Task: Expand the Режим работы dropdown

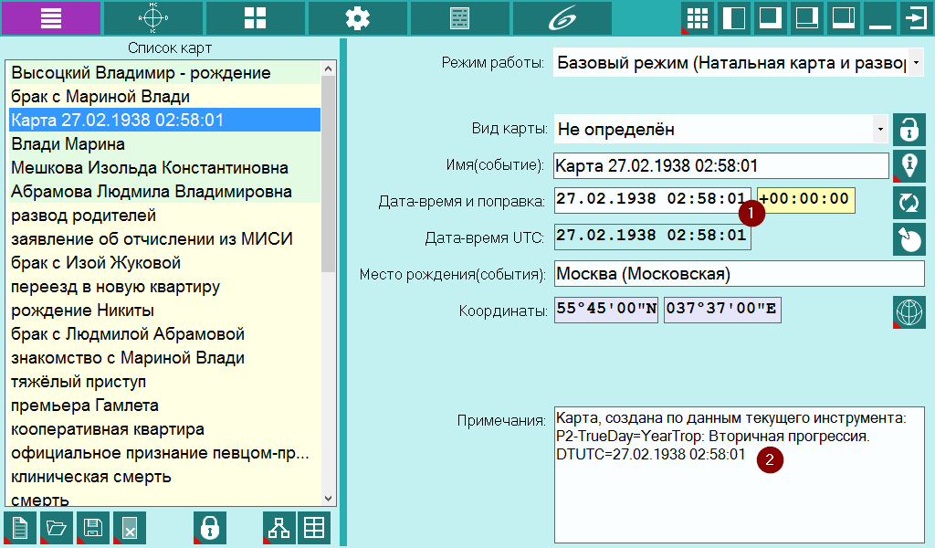Action: pos(917,63)
